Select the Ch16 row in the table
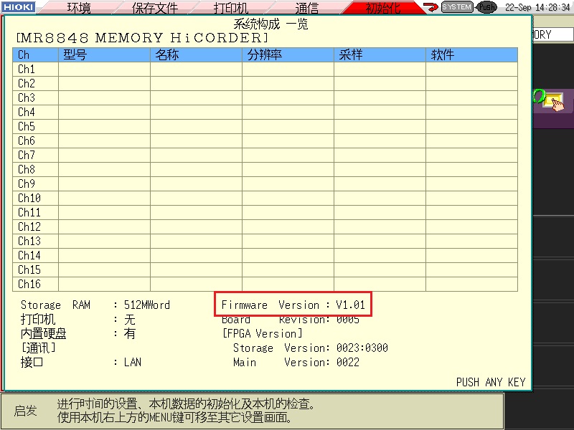574x430 pixels. 265,285
